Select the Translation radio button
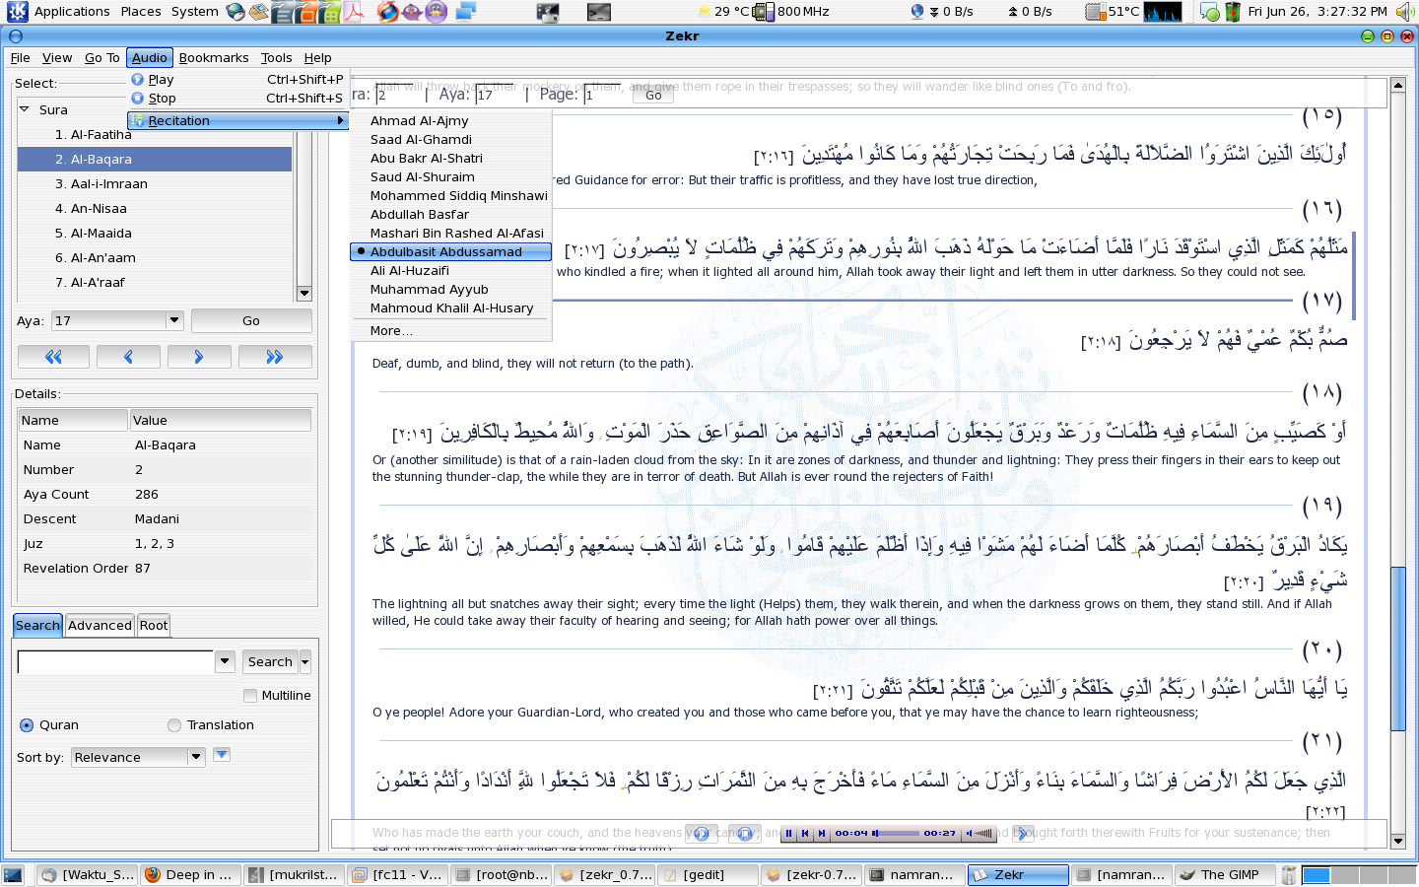This screenshot has width=1419, height=887. coord(174,725)
